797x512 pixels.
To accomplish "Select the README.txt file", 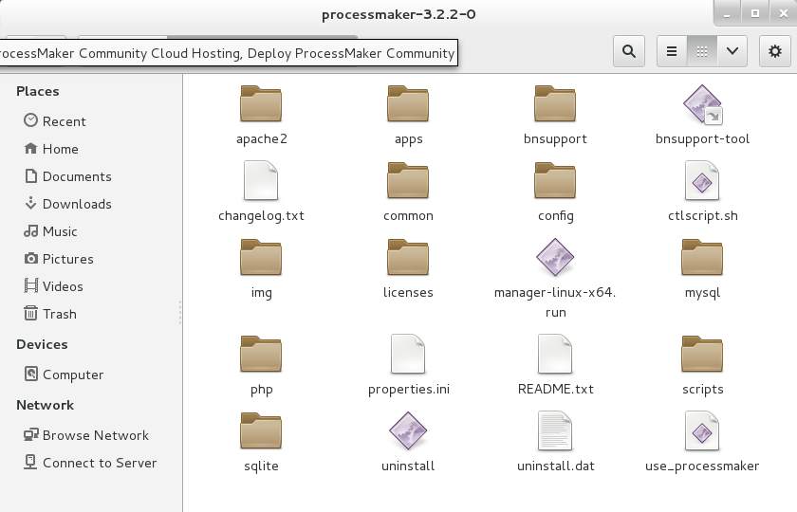I will [x=555, y=355].
